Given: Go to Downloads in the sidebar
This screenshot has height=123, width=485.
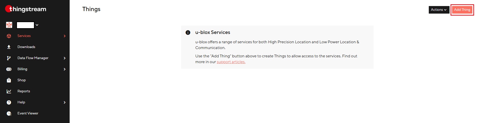Looking at the screenshot, I should [x=26, y=47].
